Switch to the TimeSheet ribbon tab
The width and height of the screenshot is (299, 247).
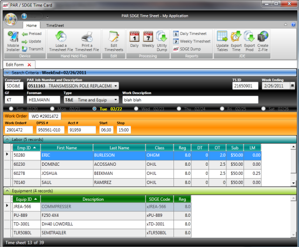55,25
